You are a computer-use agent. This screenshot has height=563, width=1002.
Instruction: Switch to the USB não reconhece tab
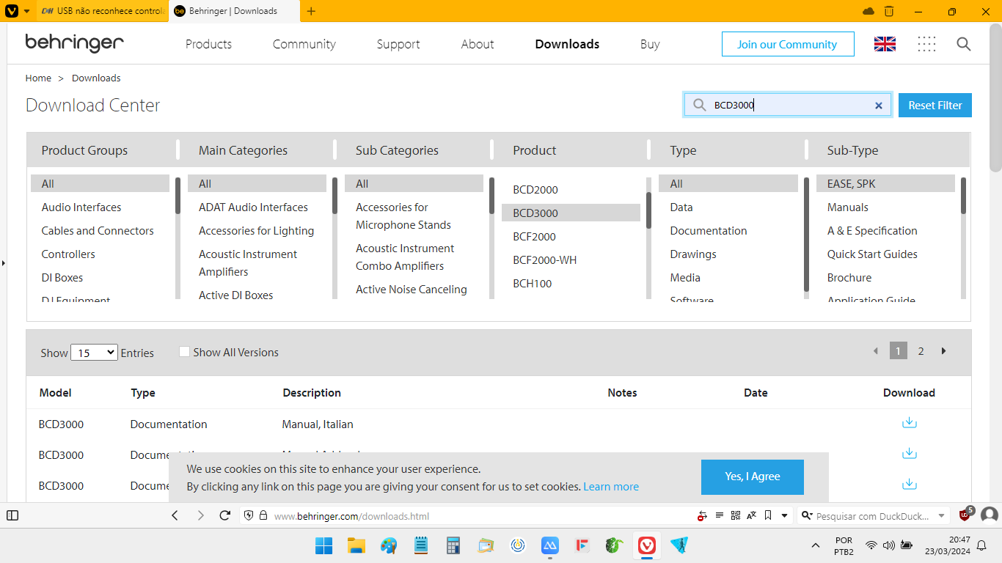click(x=101, y=11)
